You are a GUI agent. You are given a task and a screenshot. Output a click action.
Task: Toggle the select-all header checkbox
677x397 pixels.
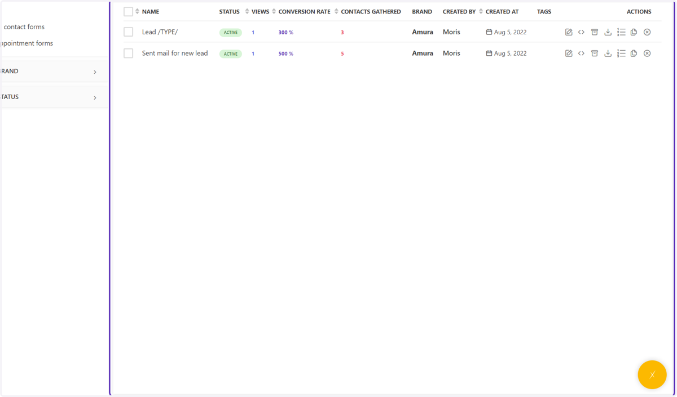coord(128,11)
